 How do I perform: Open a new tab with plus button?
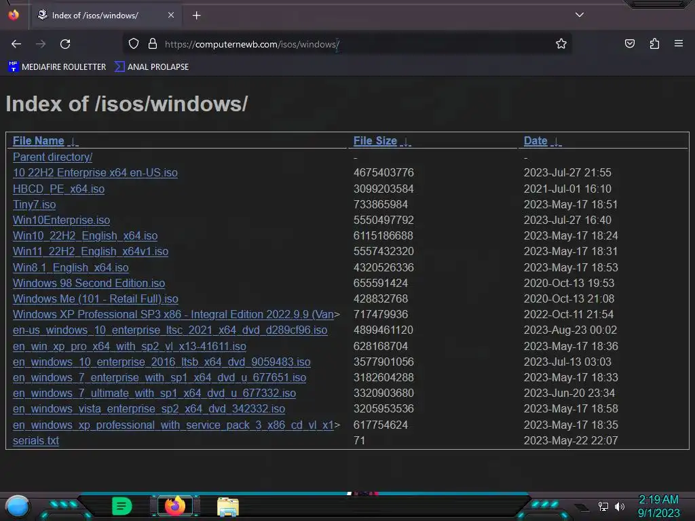point(196,16)
